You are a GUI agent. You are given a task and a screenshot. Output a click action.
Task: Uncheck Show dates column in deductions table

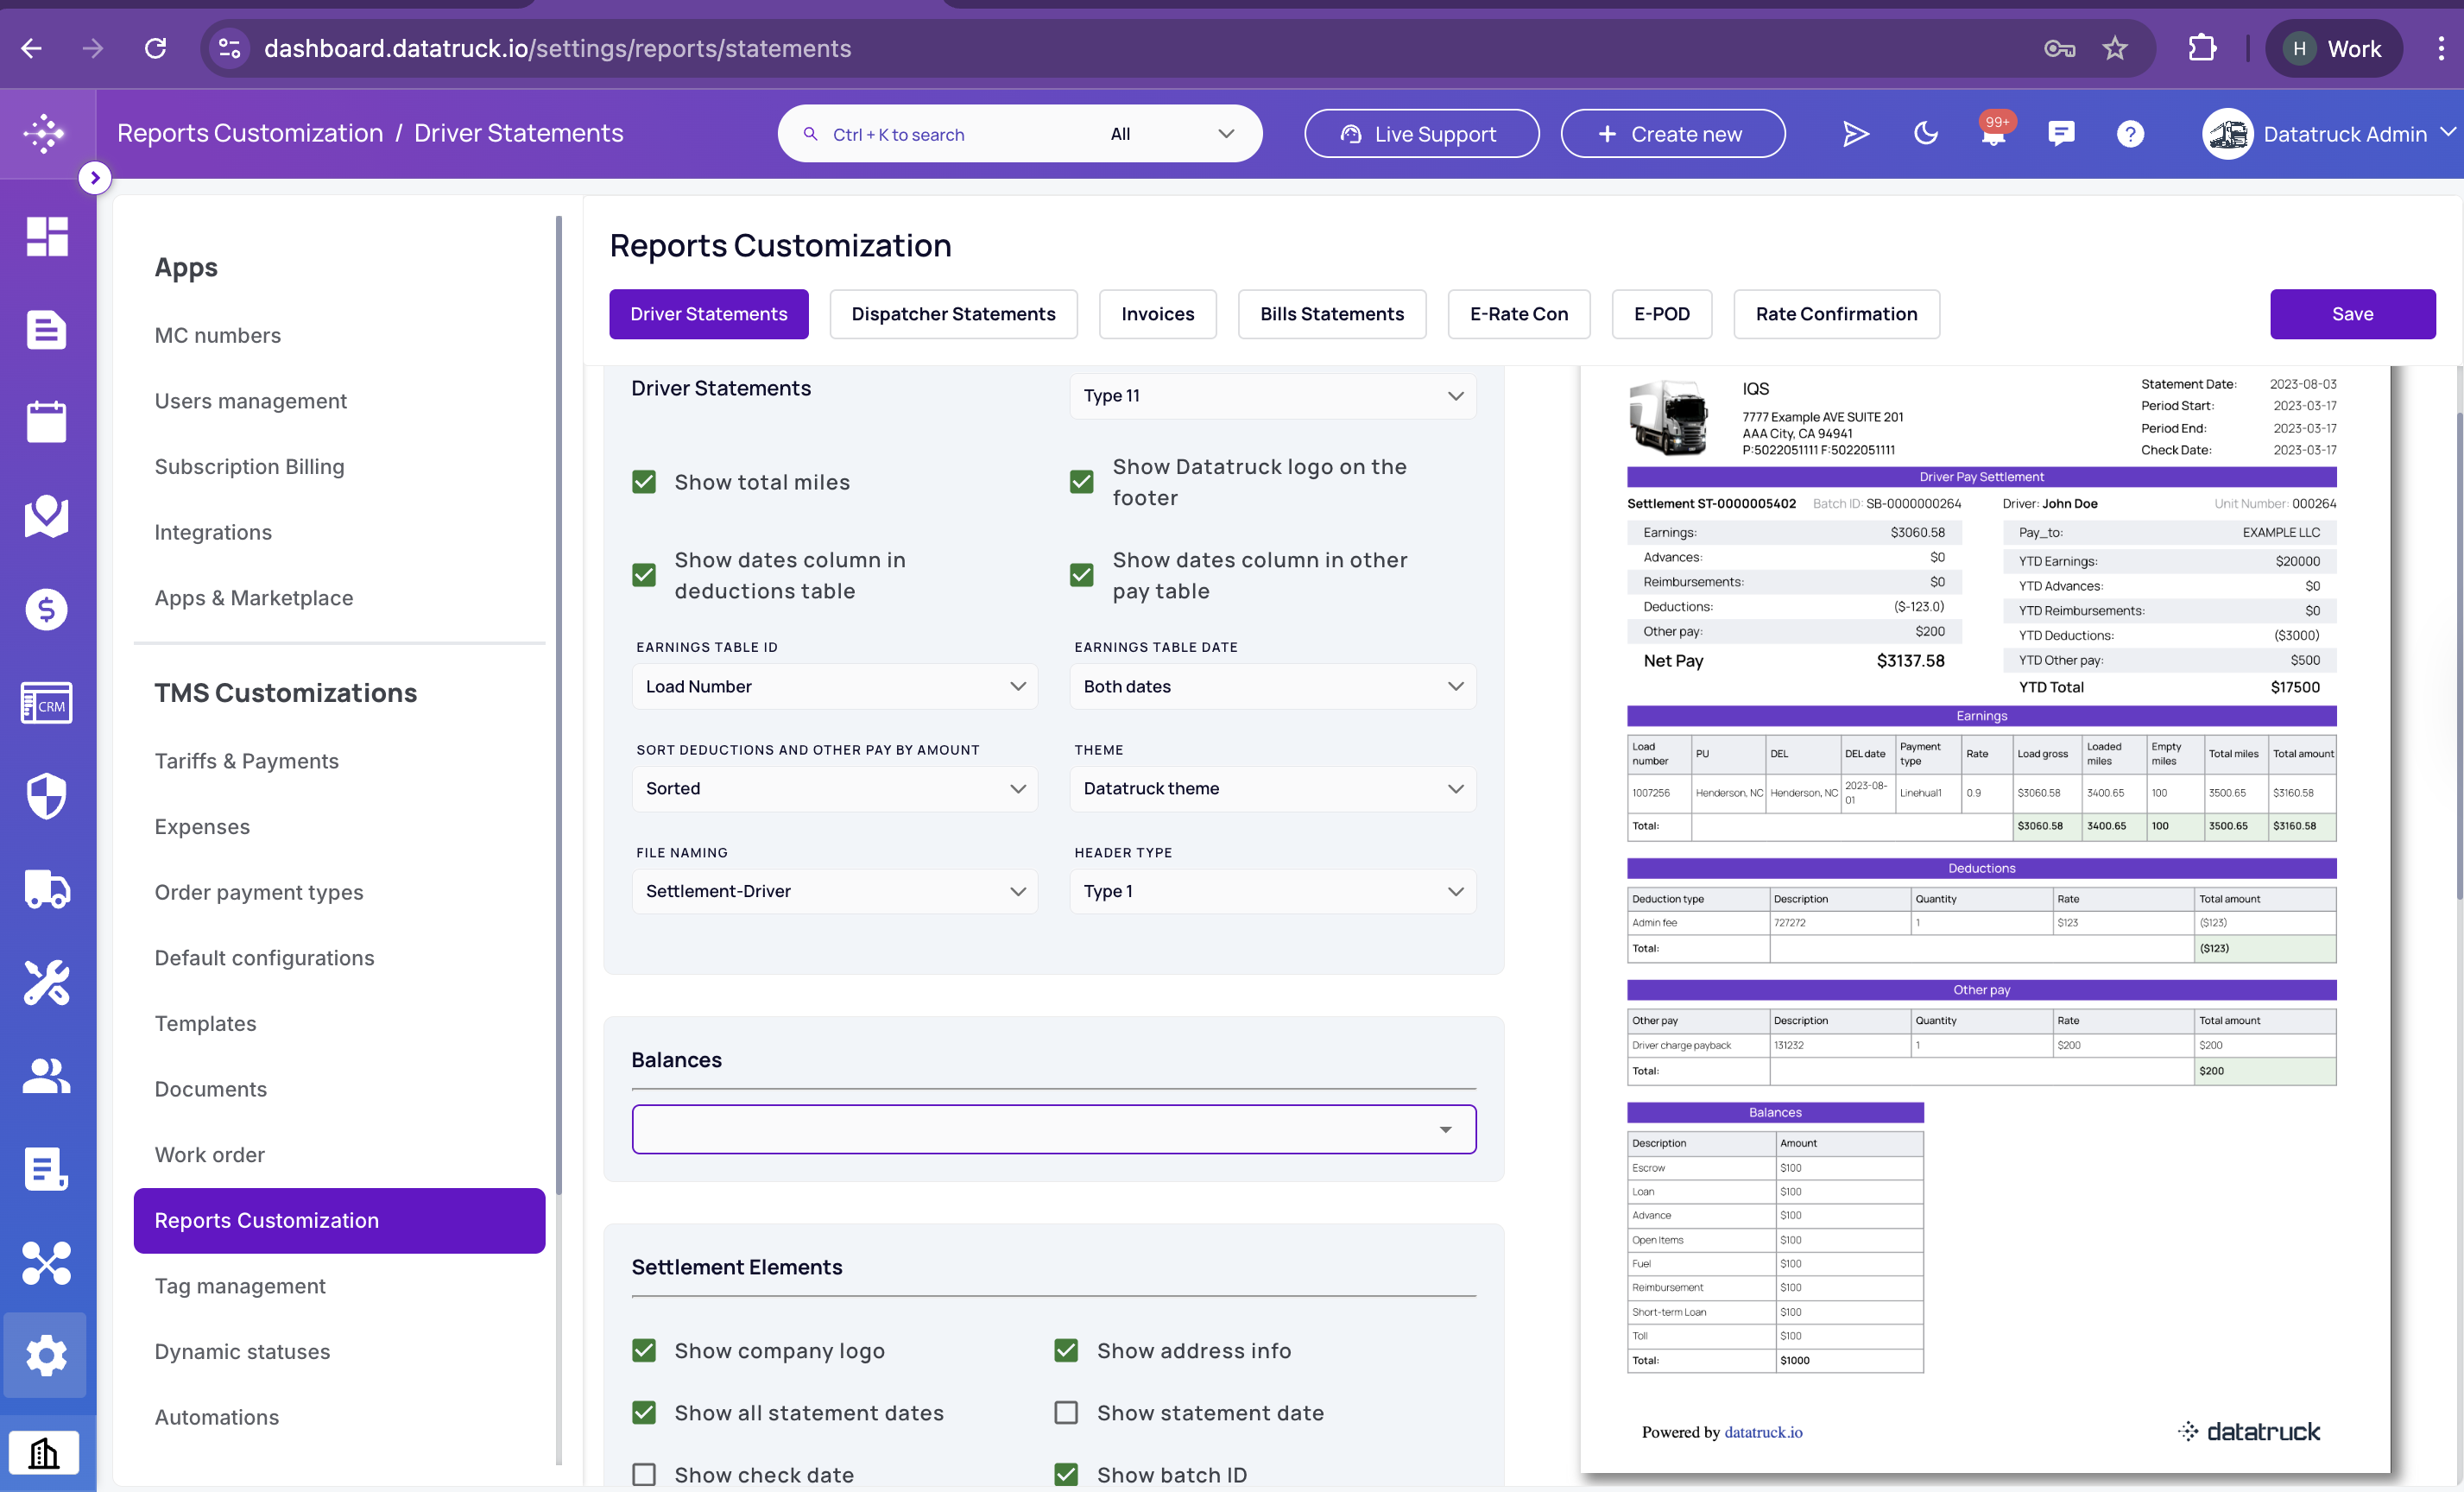pyautogui.click(x=644, y=575)
